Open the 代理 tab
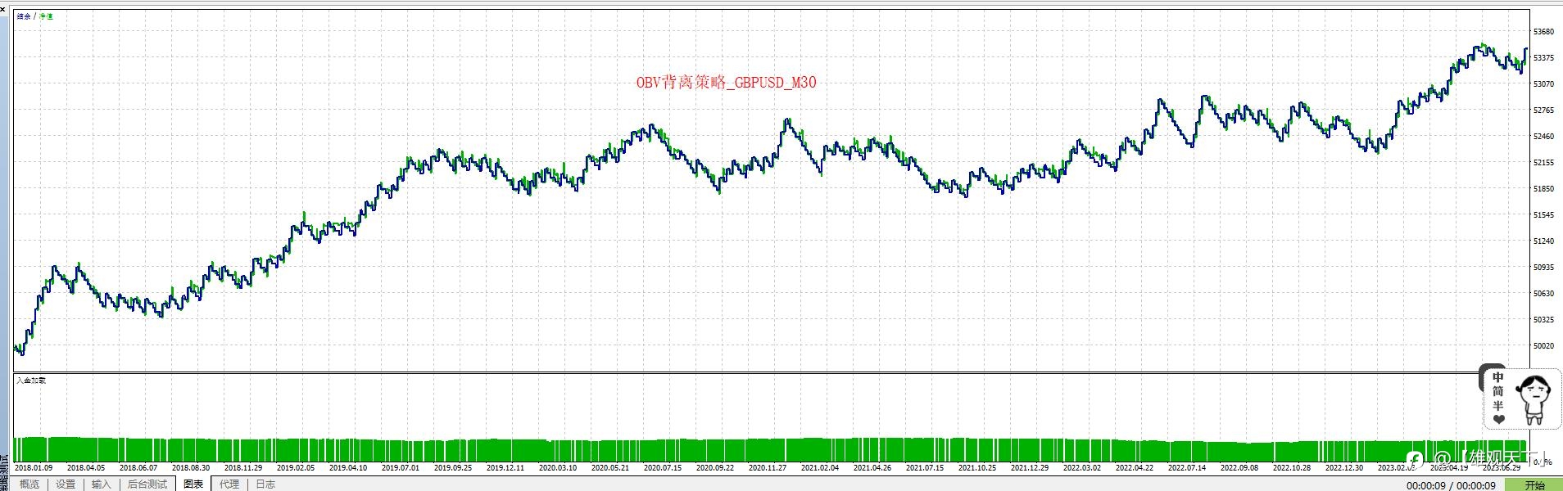 (229, 484)
